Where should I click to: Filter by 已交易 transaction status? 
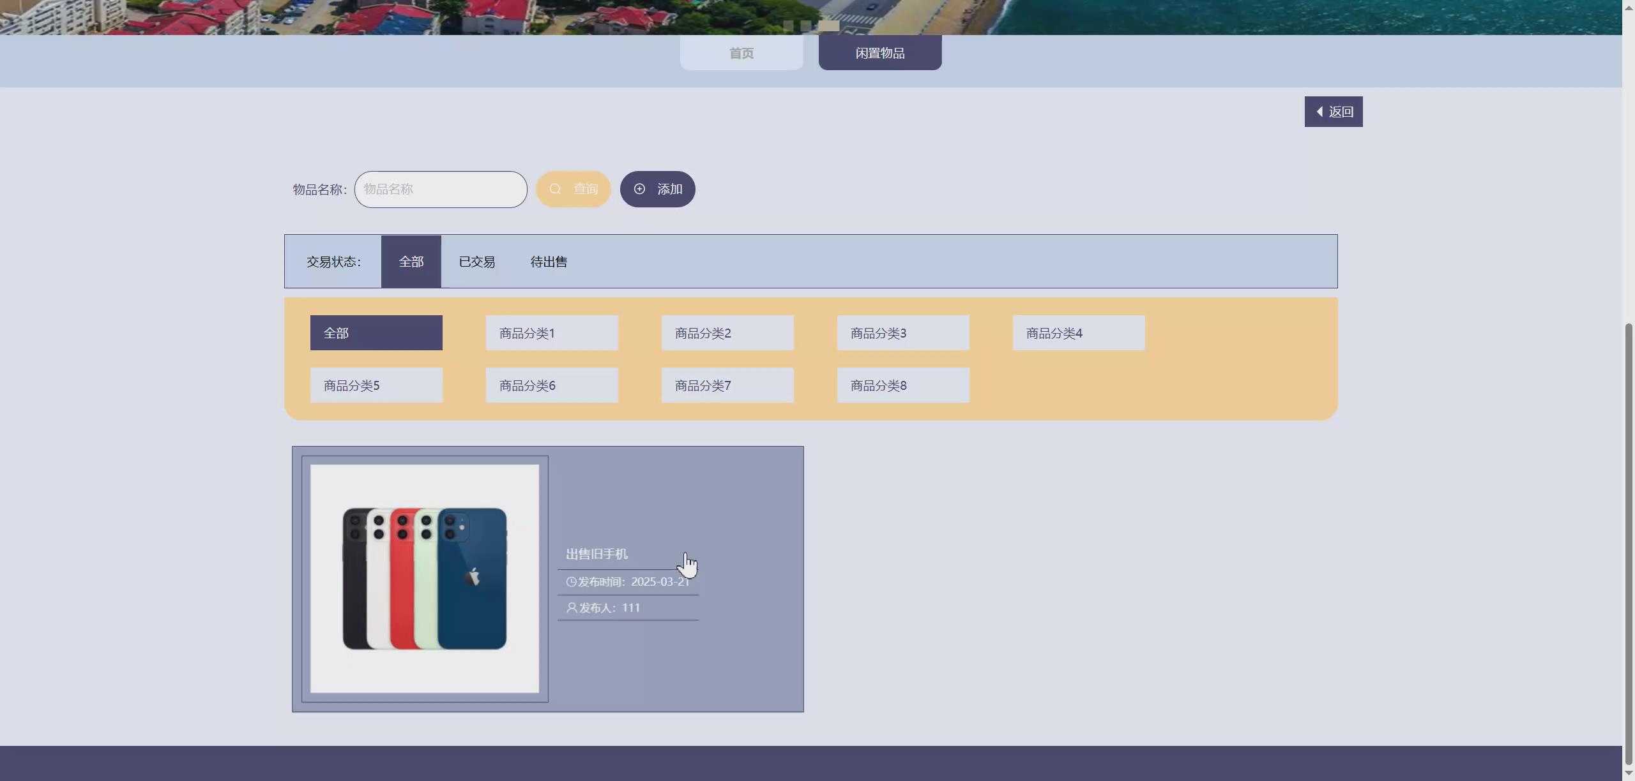tap(476, 262)
